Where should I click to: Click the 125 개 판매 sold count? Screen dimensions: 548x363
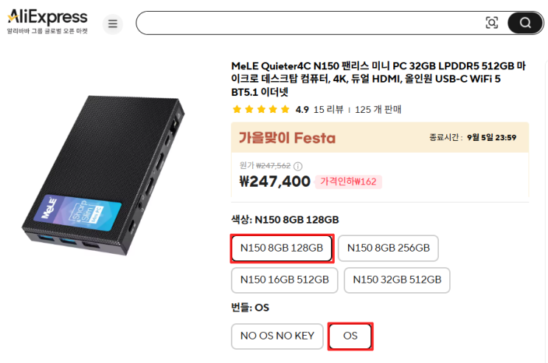378,109
